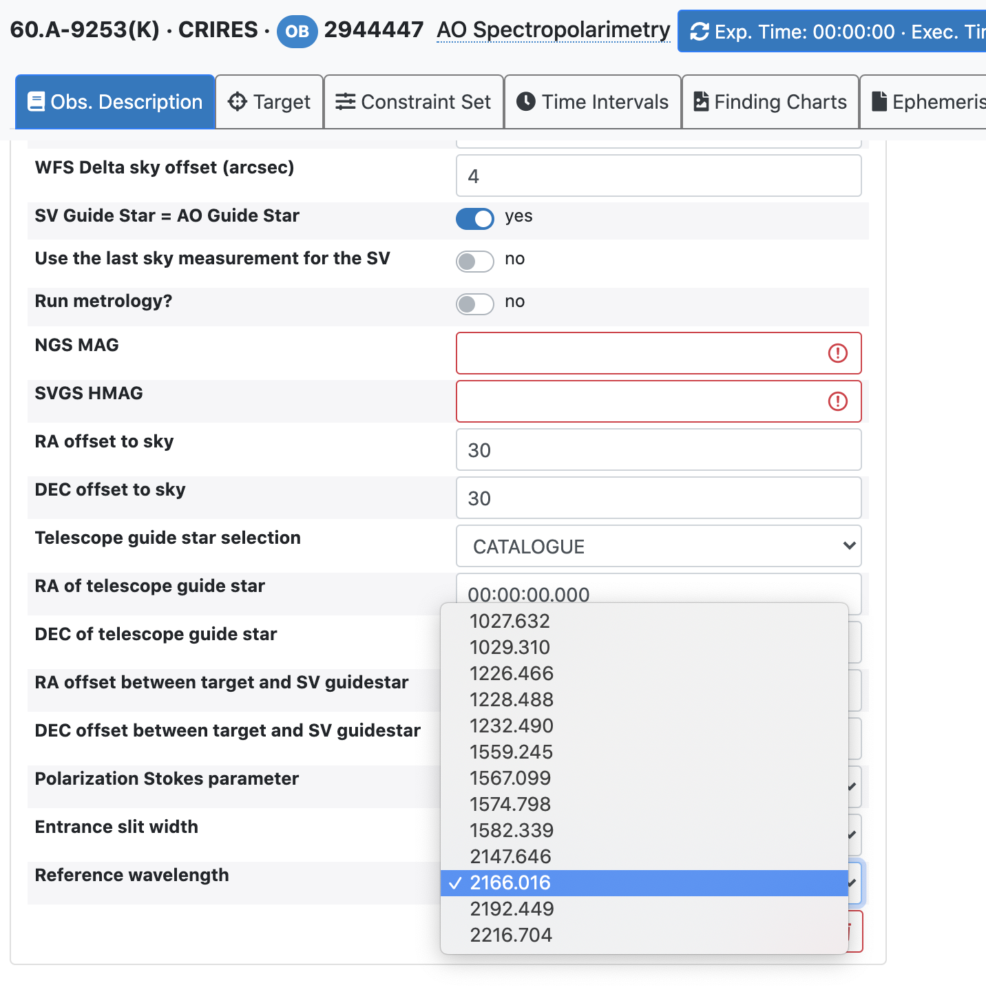Click the RA offset to sky field
The image size is (986, 994).
coord(658,450)
